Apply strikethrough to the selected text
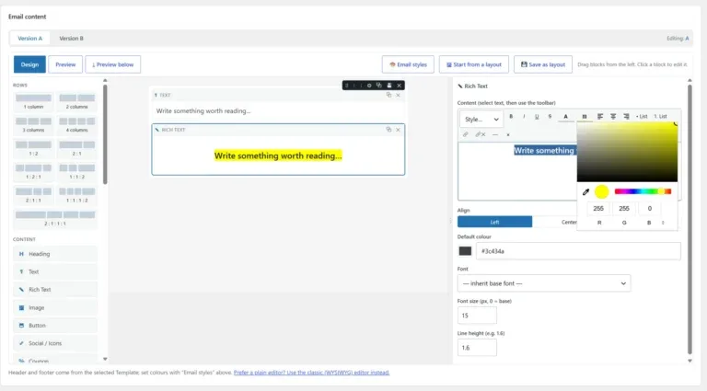This screenshot has height=391, width=707. click(x=550, y=117)
